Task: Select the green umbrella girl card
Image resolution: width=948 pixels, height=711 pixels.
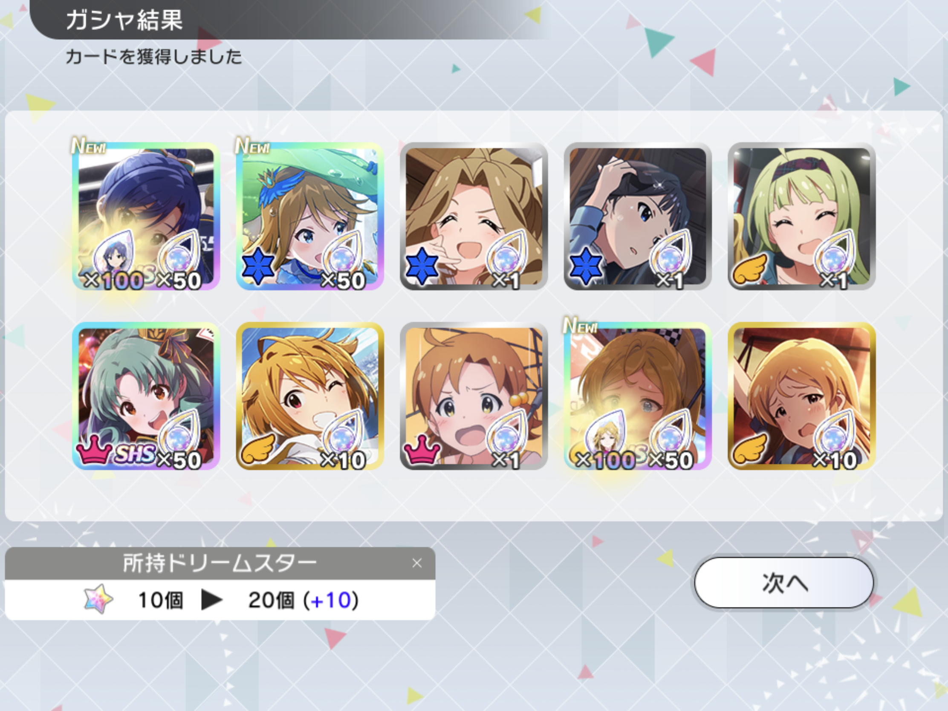Action: click(x=310, y=217)
